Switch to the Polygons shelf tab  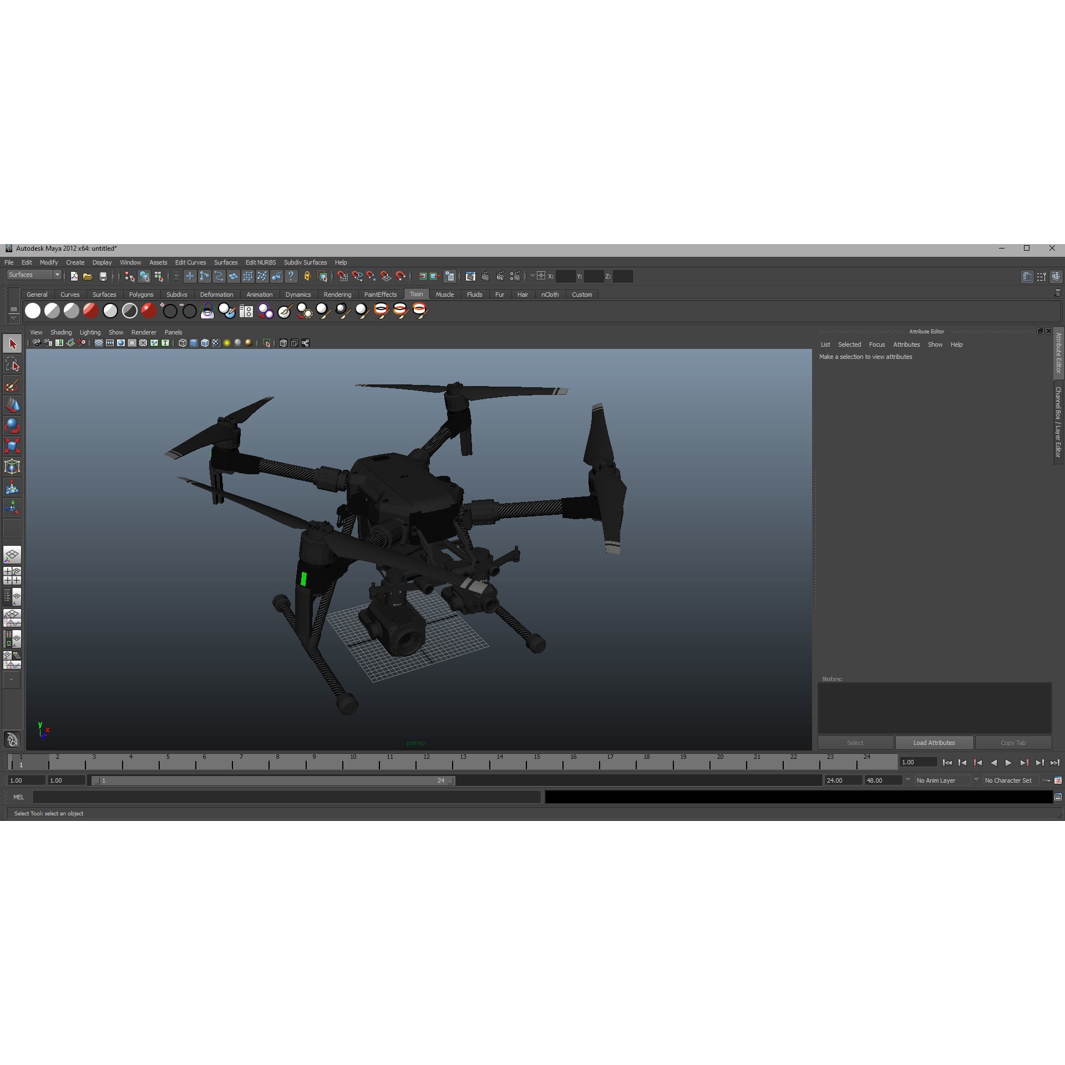141,295
